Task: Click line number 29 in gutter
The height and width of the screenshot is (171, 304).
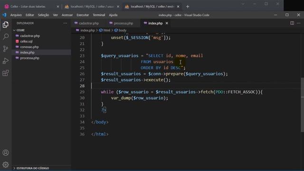Action: click(x=82, y=92)
